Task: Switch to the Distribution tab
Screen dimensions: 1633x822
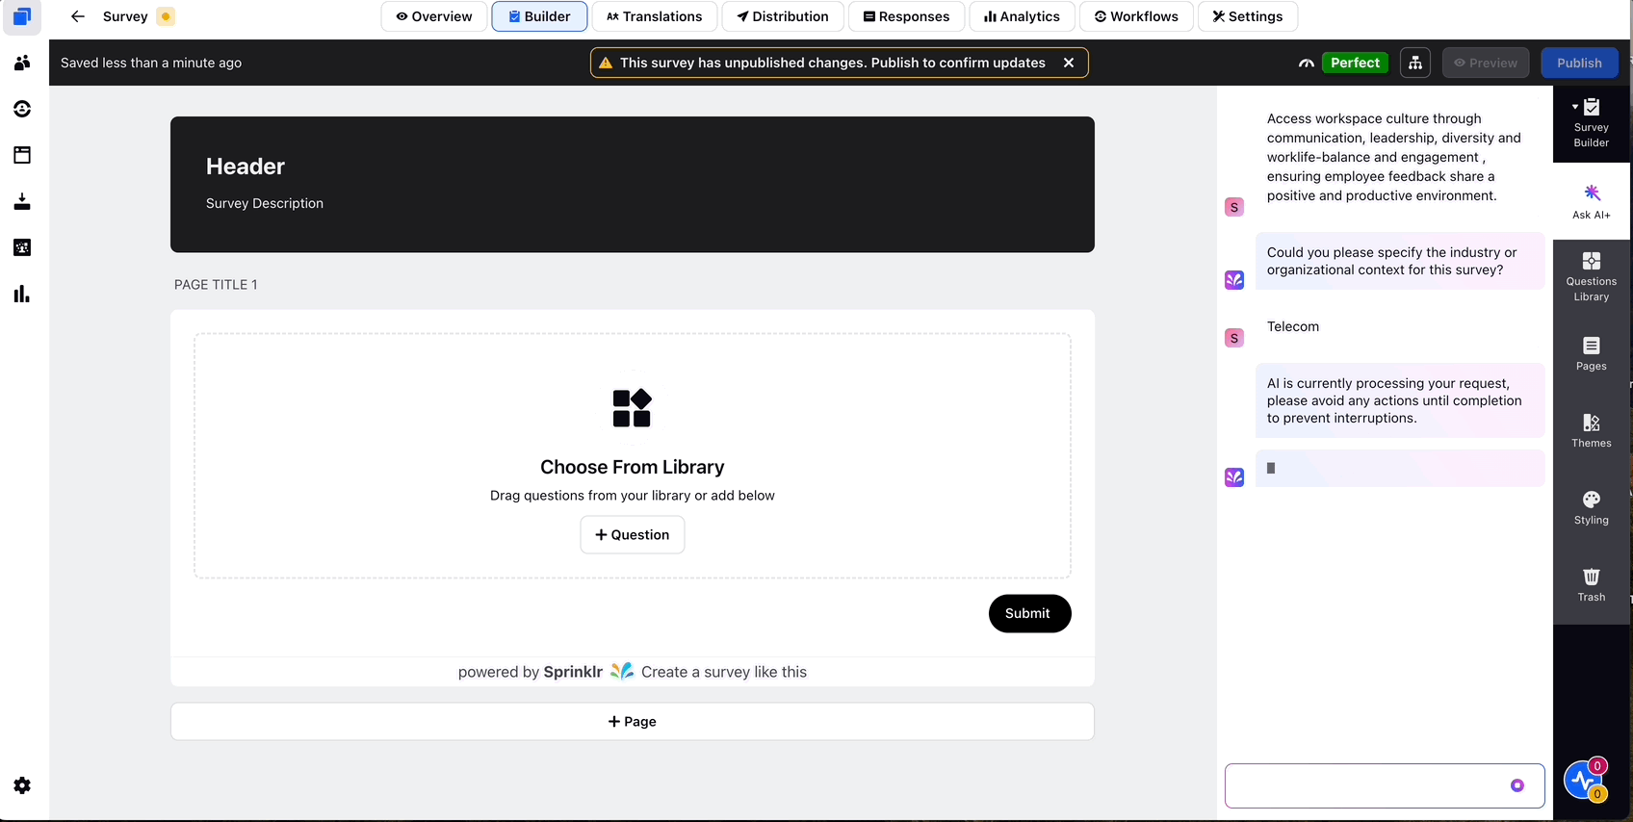Action: (783, 16)
